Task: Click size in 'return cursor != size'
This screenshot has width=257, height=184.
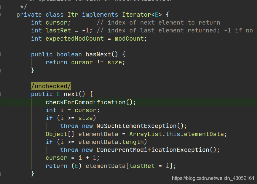Action: [x=115, y=62]
